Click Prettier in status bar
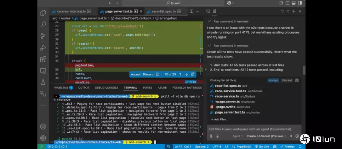Viewport: 342px width, 149px height. (288, 147)
